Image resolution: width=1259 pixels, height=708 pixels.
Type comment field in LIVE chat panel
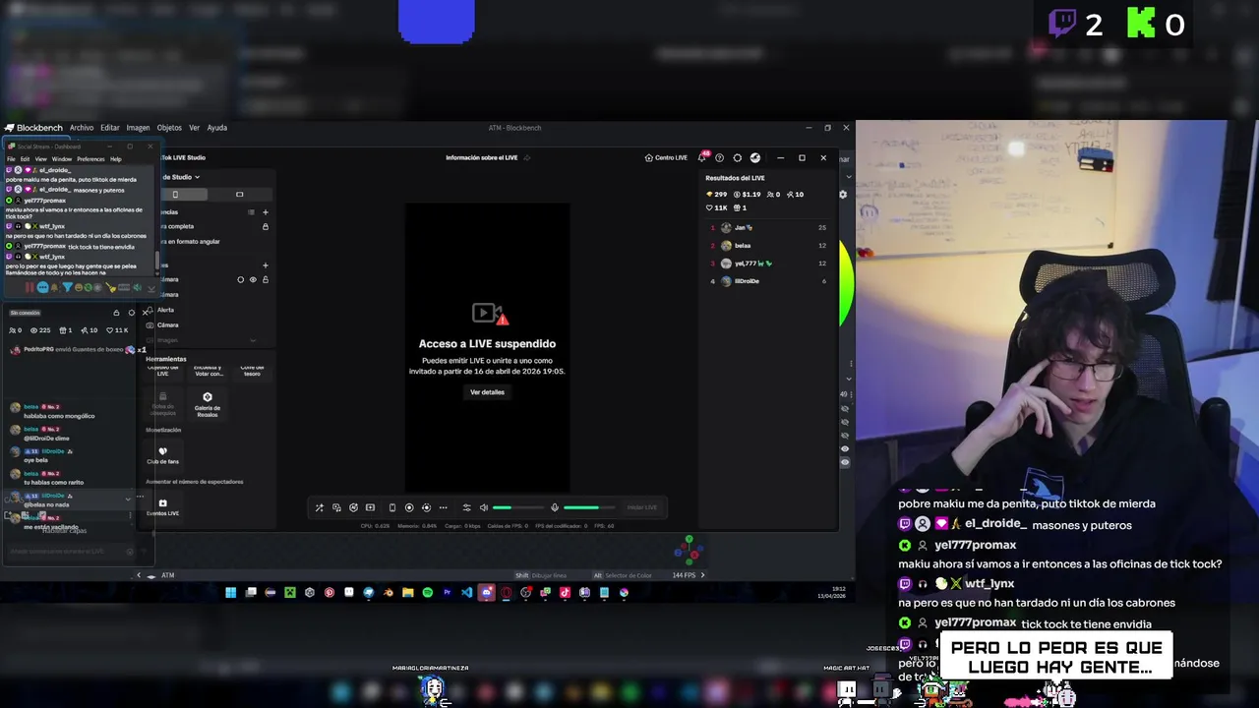point(69,552)
